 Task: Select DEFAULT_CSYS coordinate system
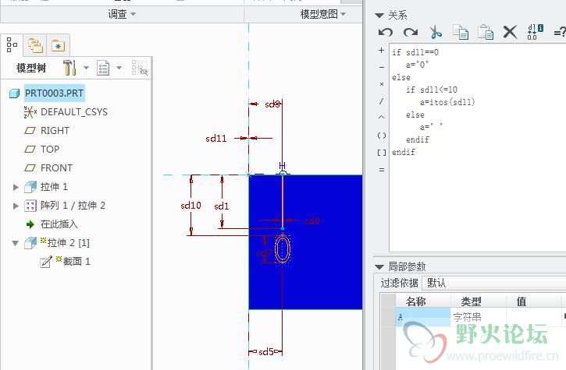(x=74, y=112)
